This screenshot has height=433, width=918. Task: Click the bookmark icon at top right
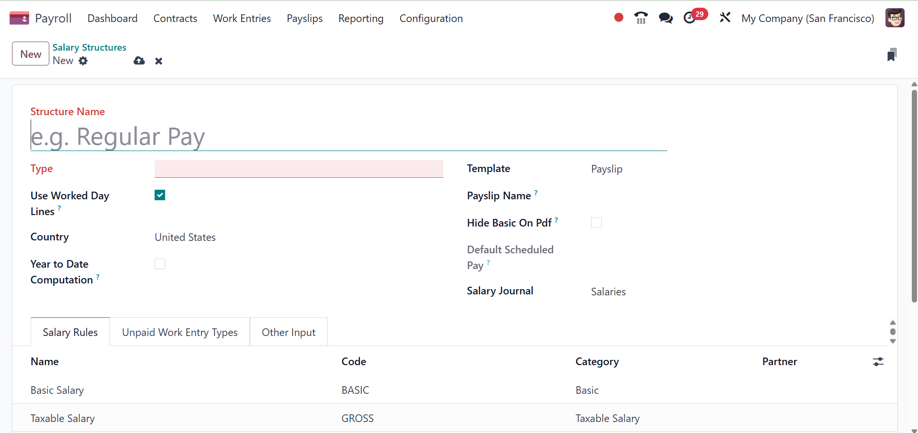tap(892, 54)
